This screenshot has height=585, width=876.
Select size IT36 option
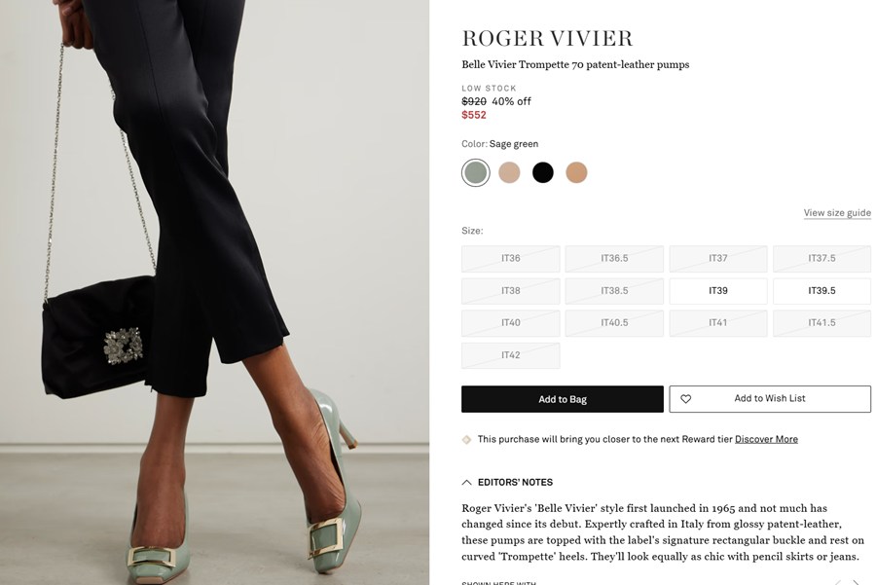[511, 258]
